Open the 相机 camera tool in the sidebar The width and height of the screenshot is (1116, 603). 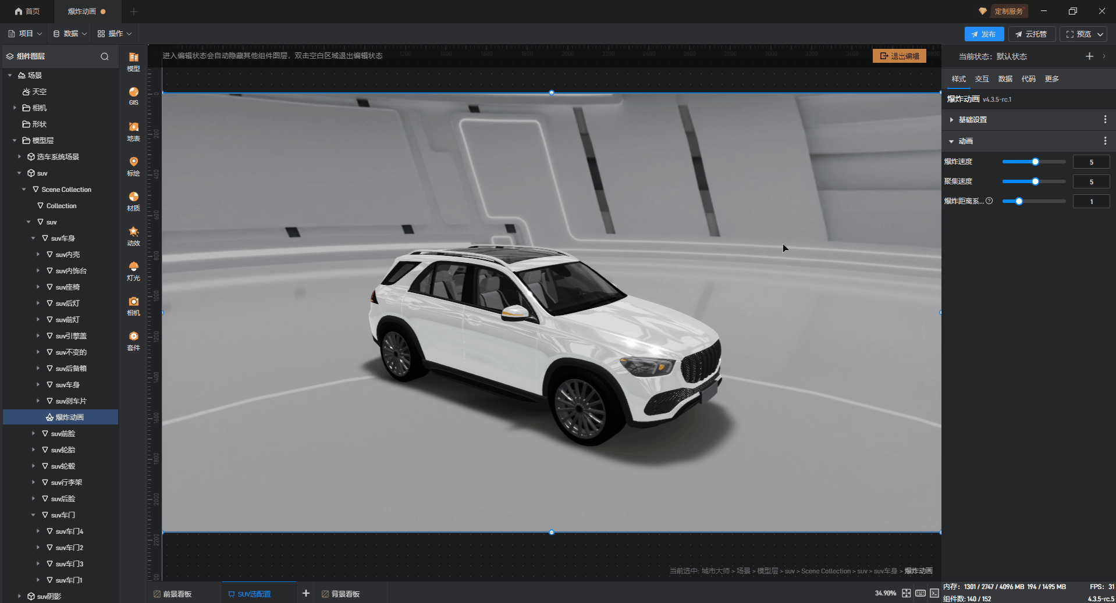point(134,306)
